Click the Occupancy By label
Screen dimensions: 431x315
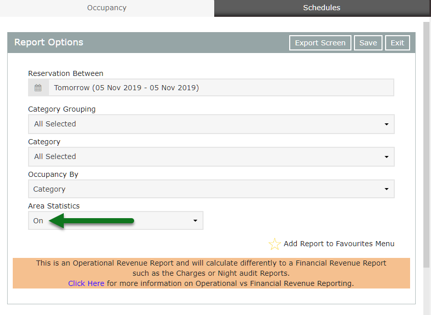click(53, 174)
